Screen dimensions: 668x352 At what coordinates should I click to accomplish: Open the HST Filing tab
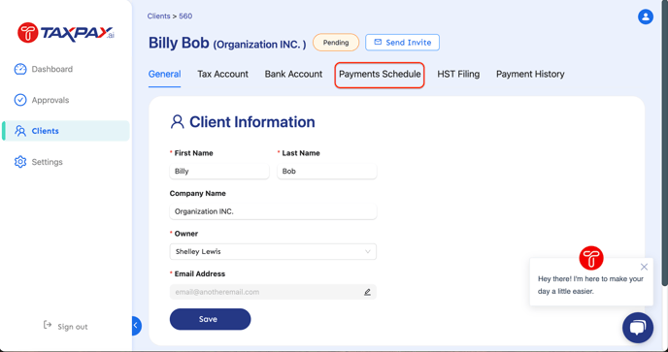pos(458,74)
